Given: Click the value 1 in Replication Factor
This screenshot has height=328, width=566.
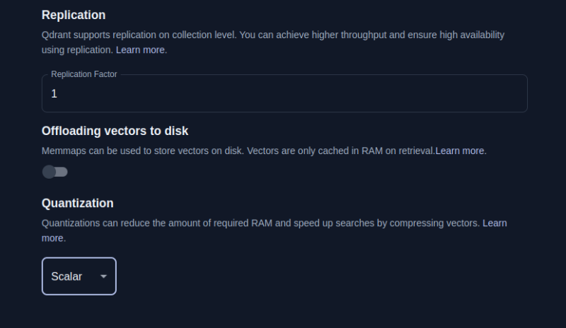Looking at the screenshot, I should 54,93.
